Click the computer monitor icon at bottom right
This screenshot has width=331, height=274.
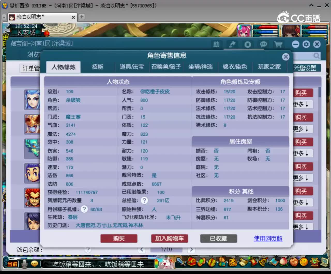point(324,262)
